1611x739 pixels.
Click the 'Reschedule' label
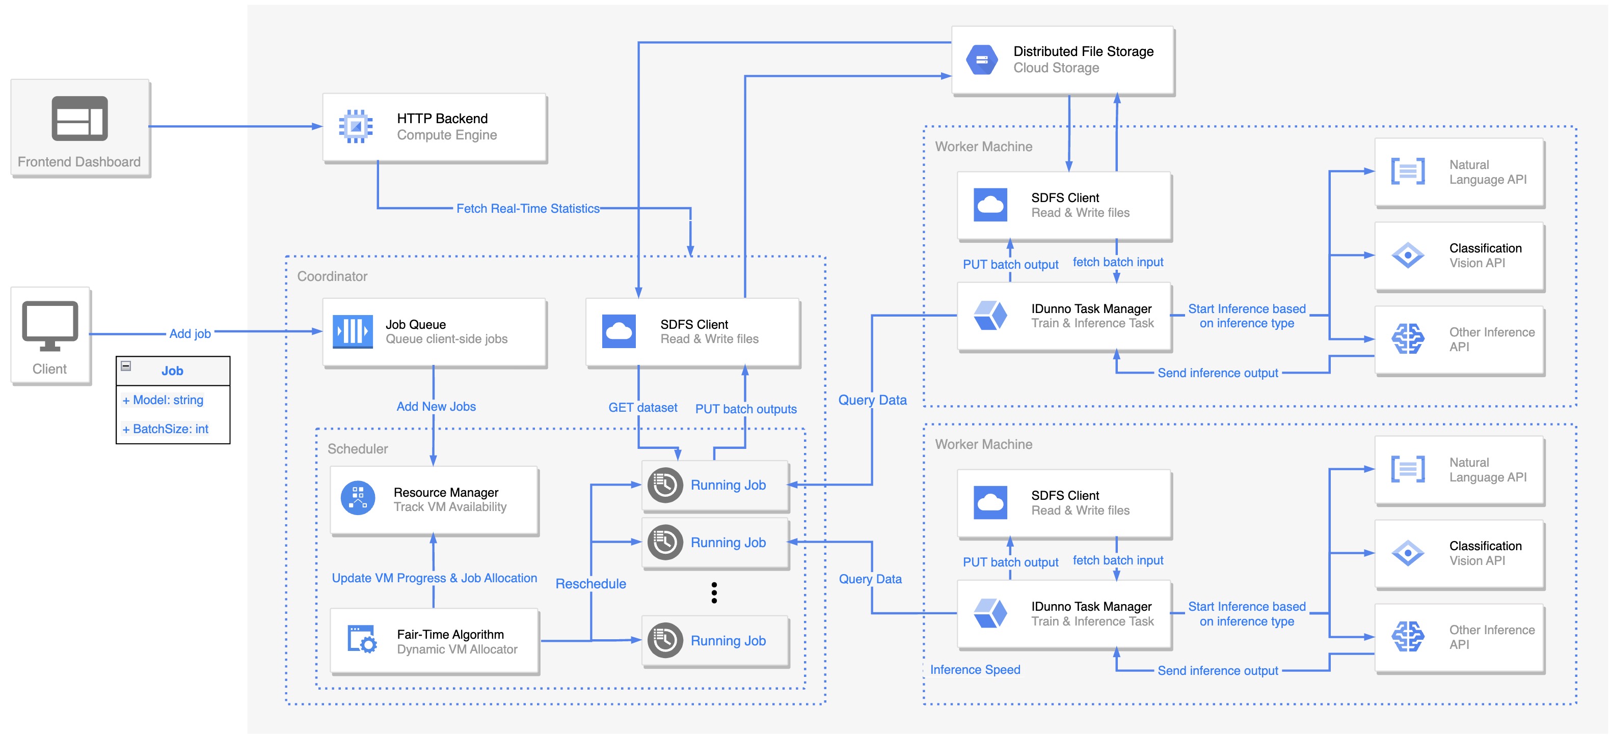590,583
